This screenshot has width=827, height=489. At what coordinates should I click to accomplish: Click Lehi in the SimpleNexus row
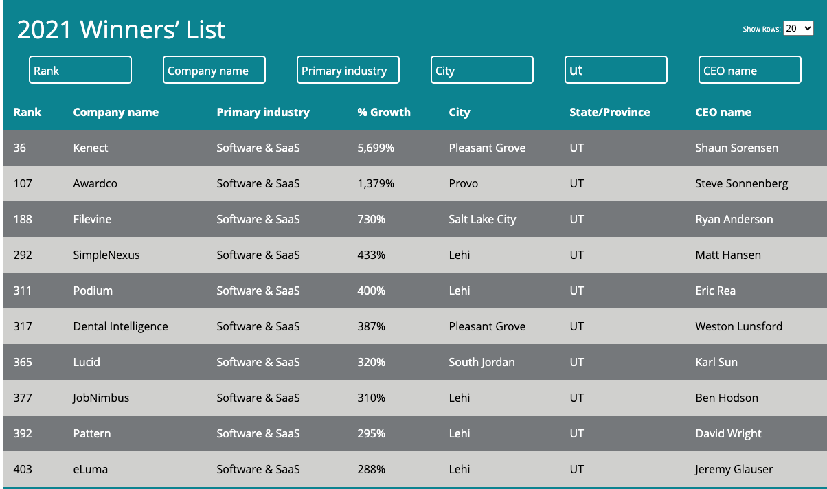click(x=460, y=255)
